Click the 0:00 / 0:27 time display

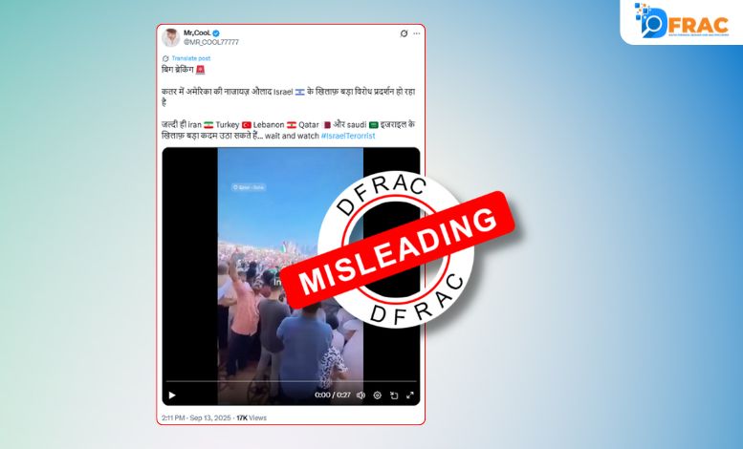pos(333,395)
